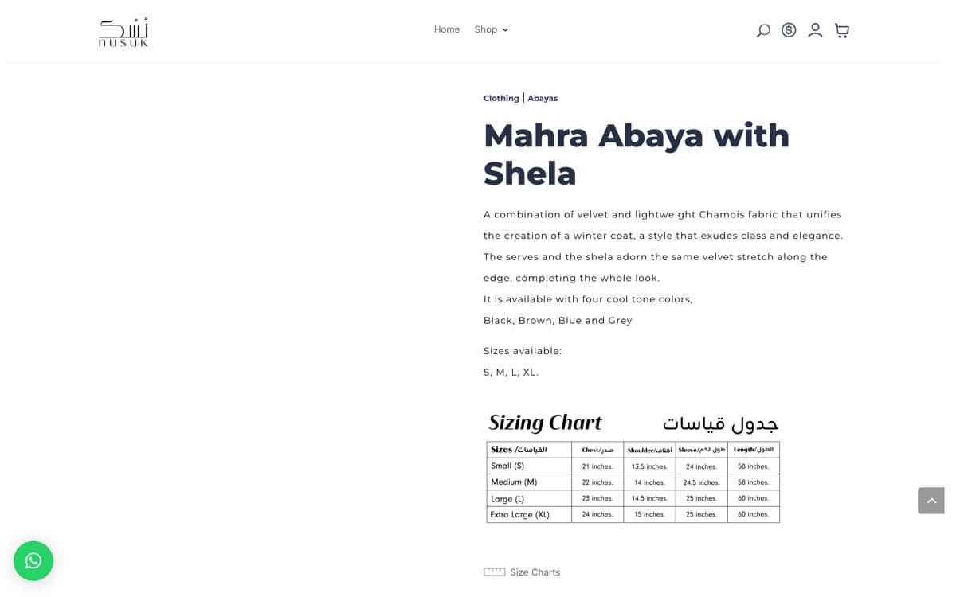956x597 pixels.
Task: Click the currency dollar icon
Action: click(x=789, y=30)
